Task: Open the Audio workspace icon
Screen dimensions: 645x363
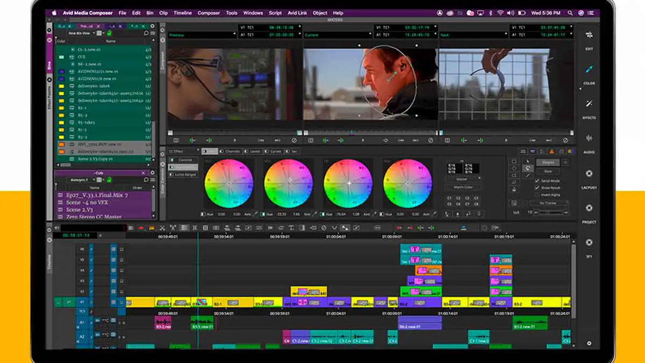Action: [x=589, y=138]
